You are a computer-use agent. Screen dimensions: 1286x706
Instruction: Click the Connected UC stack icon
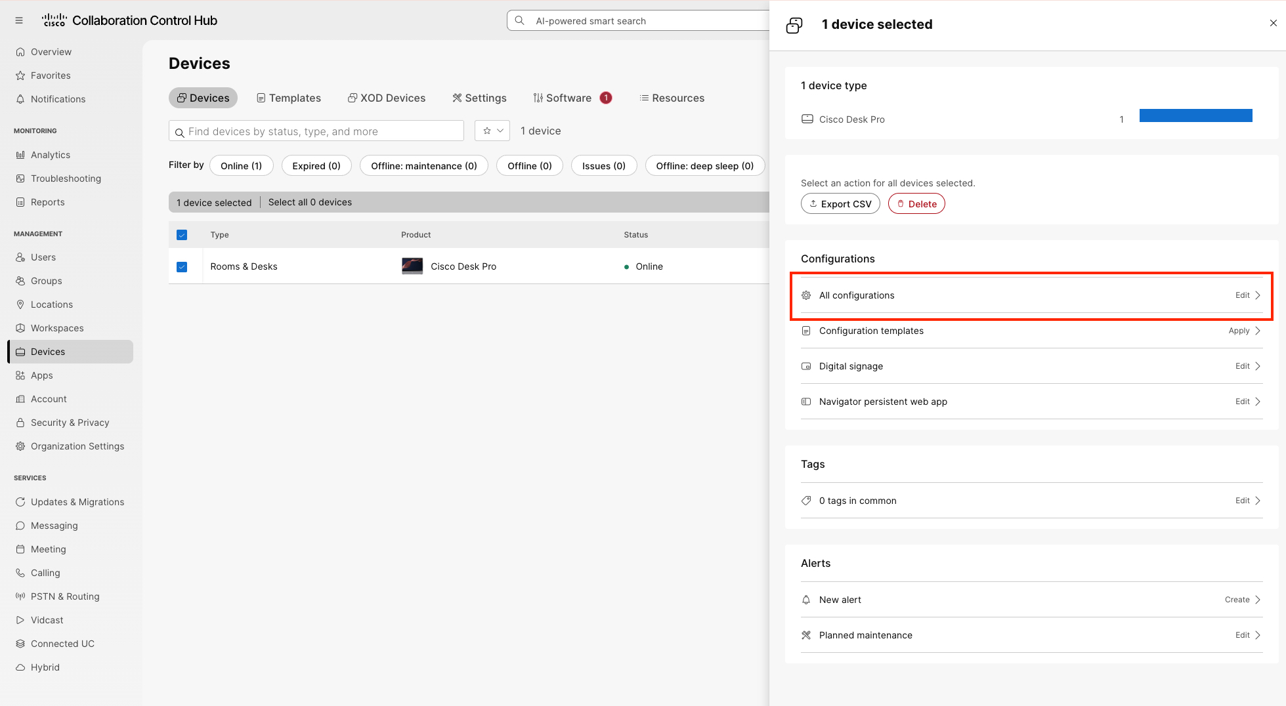[20, 644]
